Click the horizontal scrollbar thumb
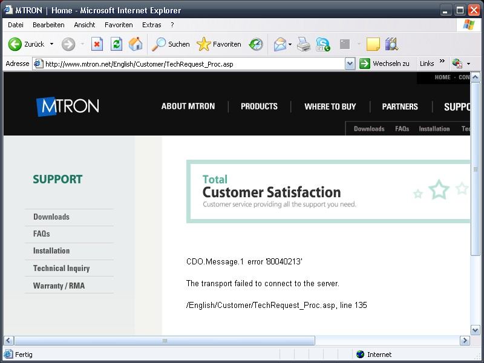Viewport: 484px width, 363px height. click(x=165, y=341)
